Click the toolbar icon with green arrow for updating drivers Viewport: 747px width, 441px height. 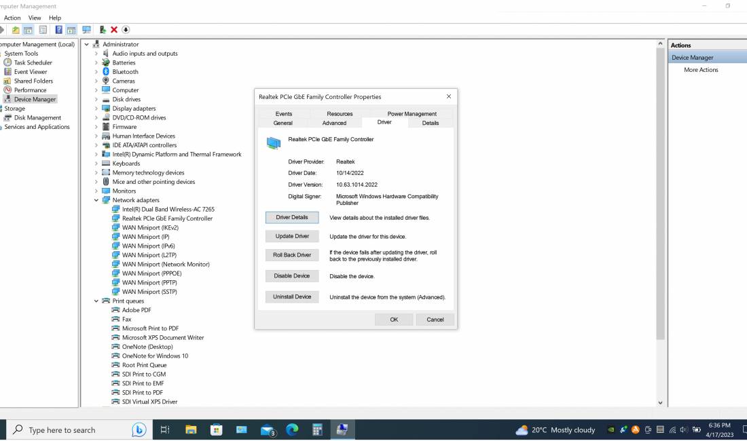tap(102, 30)
